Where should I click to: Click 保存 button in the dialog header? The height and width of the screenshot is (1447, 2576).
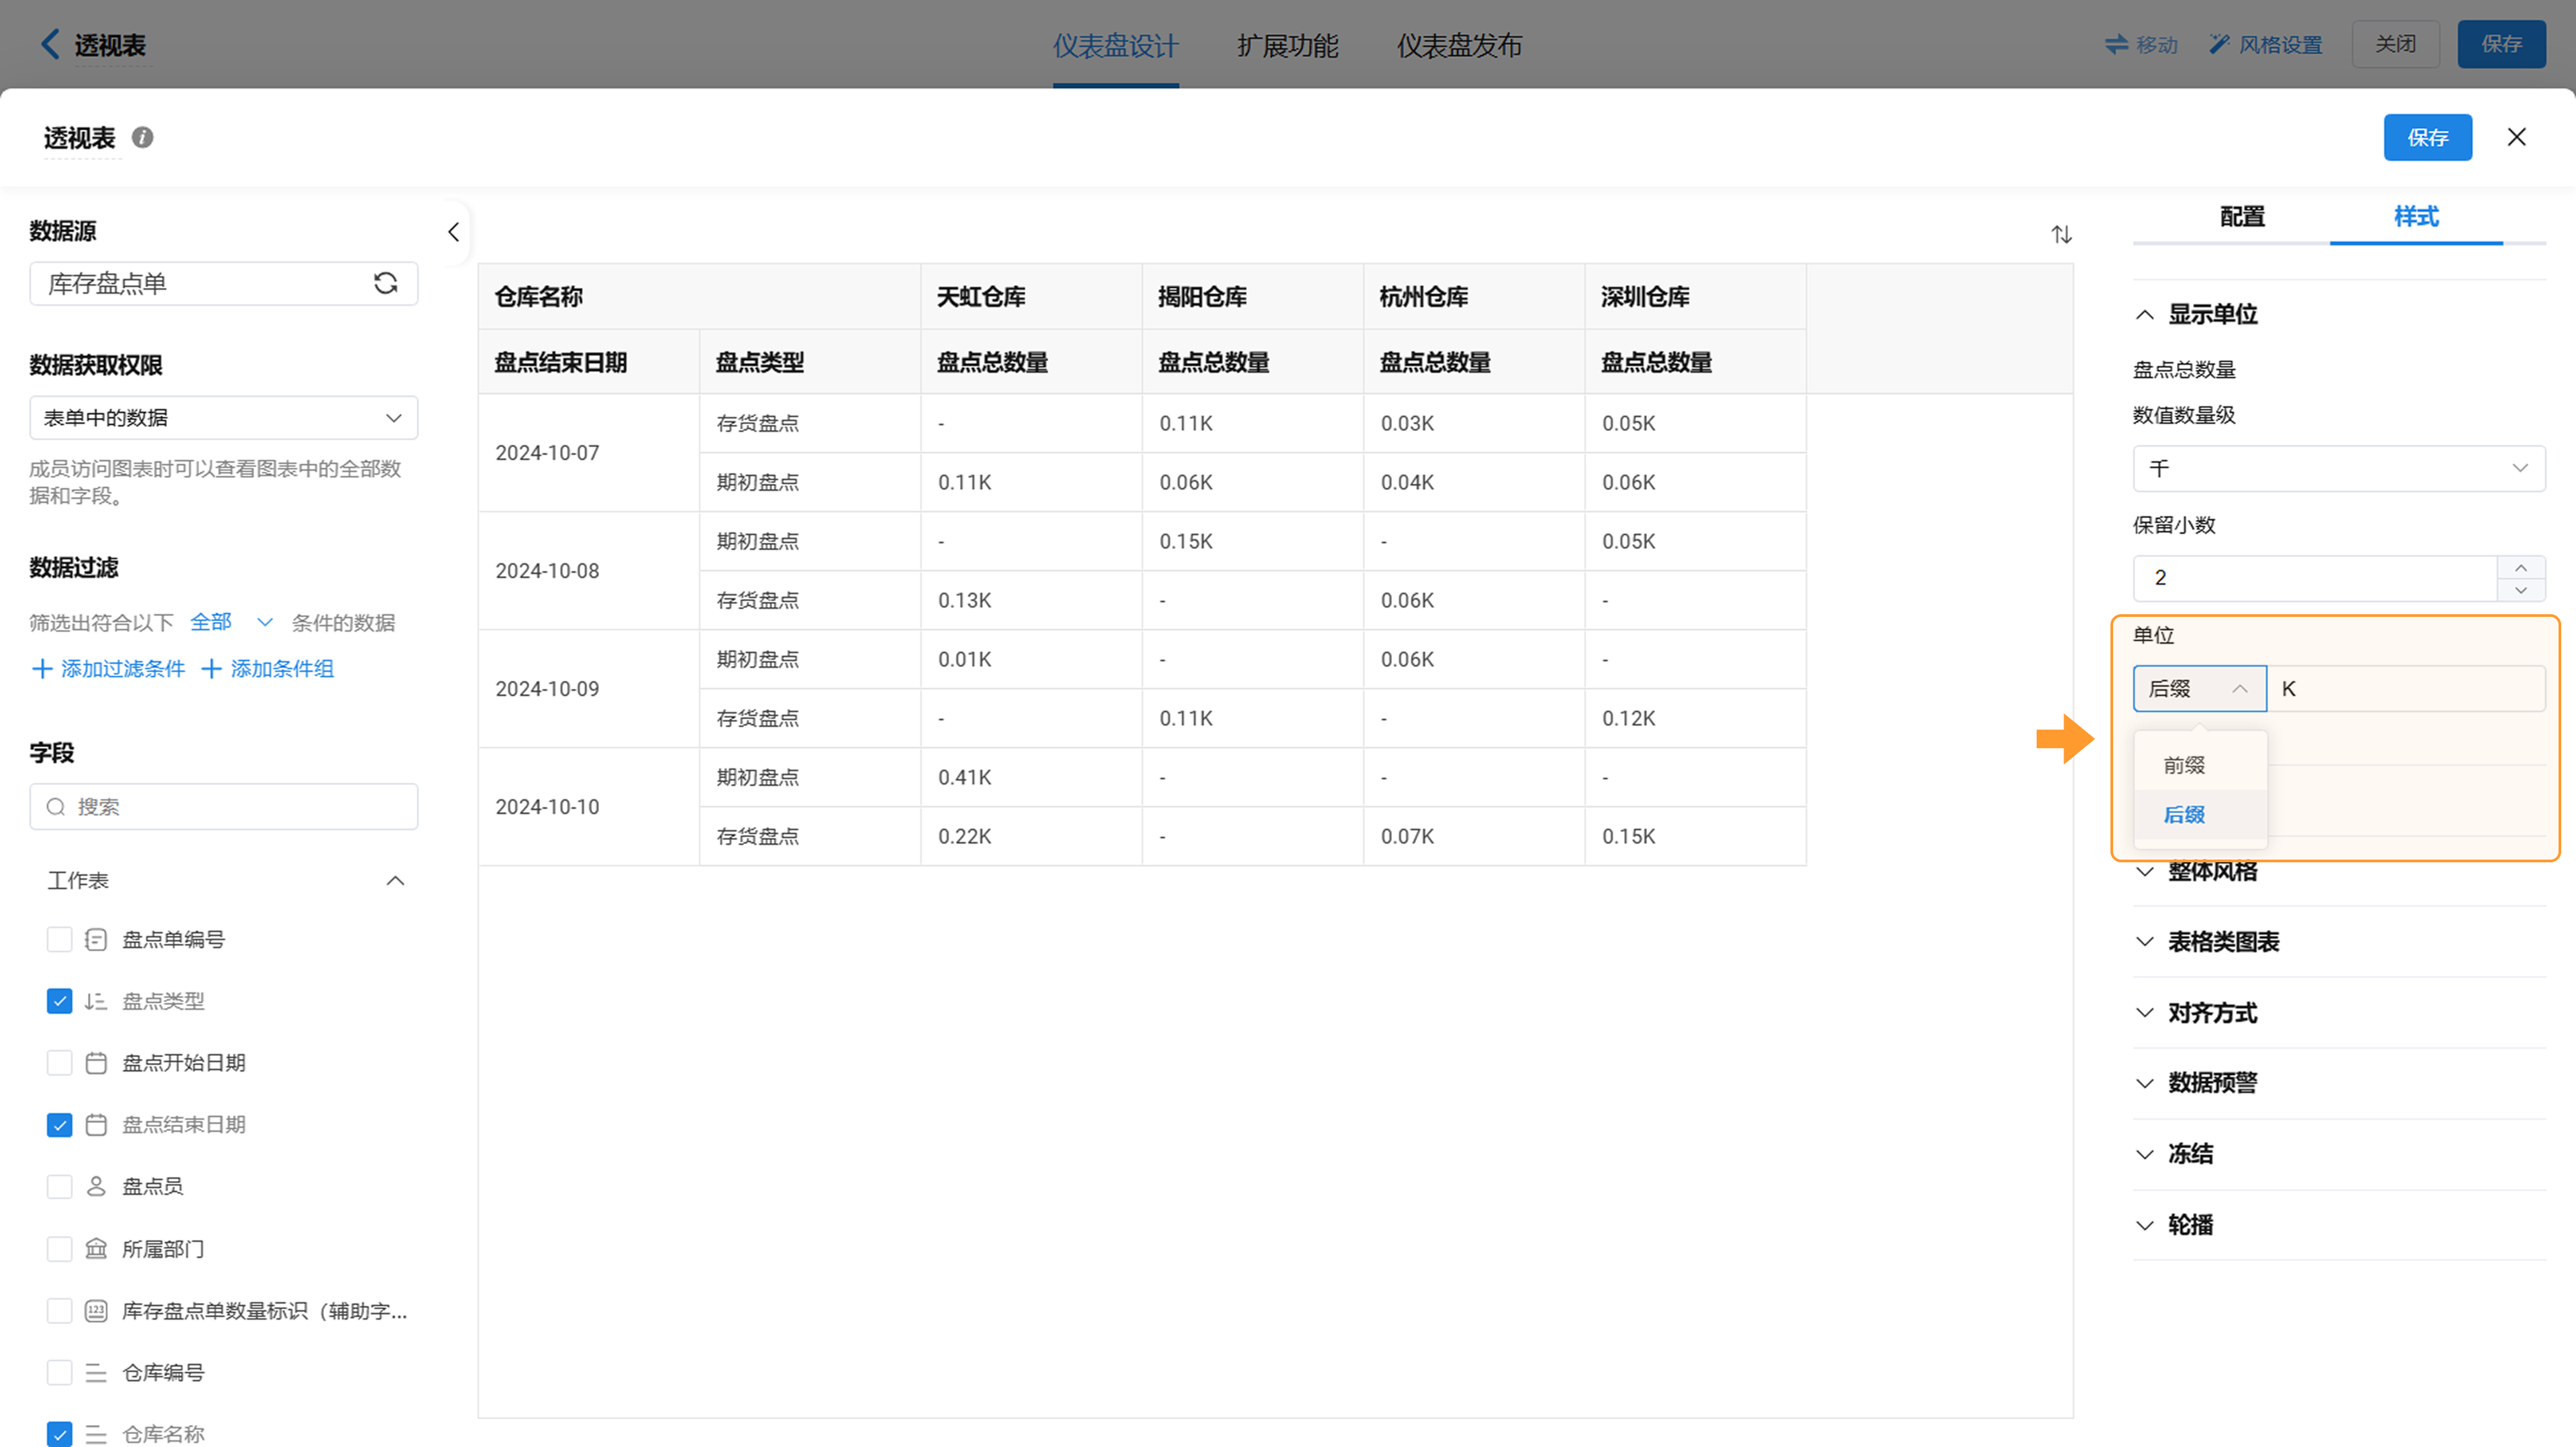click(2427, 137)
